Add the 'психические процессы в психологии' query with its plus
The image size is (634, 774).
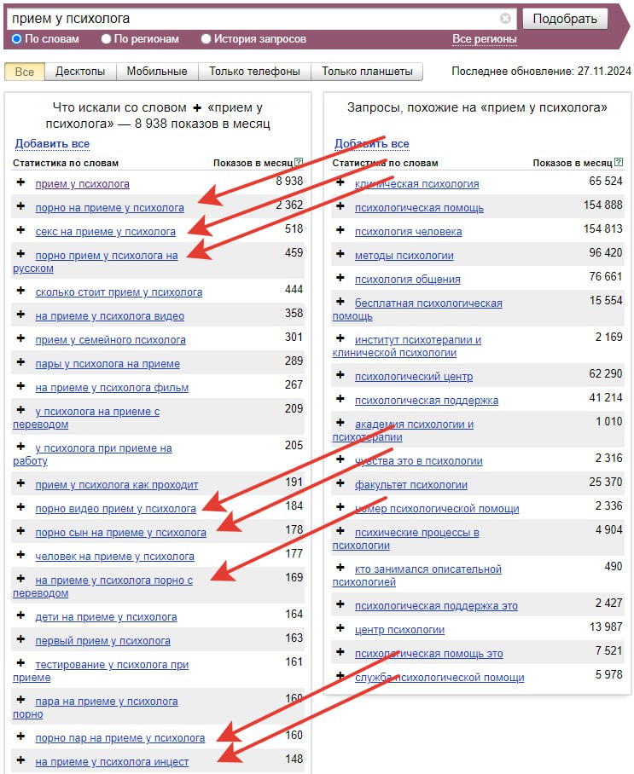[x=340, y=531]
